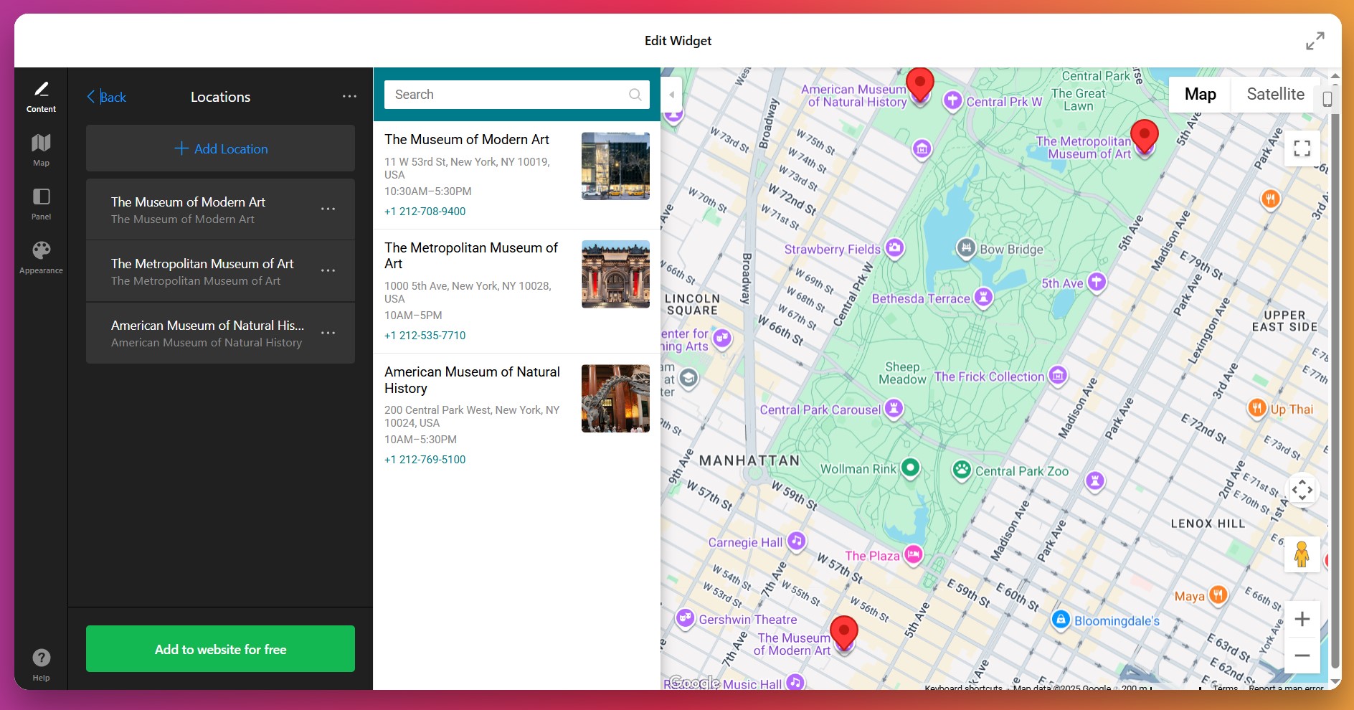Screen dimensions: 1354x710
Task: Open options menu for The Museum of Modern Art
Action: [328, 209]
